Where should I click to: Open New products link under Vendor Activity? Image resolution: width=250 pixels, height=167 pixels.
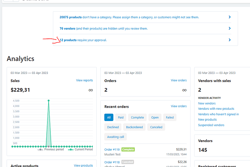click(208, 120)
